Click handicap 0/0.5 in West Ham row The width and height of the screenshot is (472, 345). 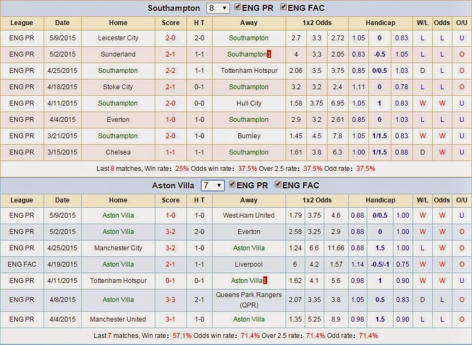pyautogui.click(x=380, y=215)
